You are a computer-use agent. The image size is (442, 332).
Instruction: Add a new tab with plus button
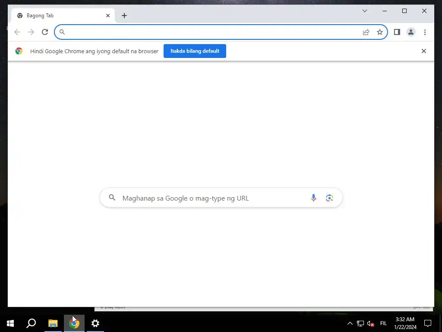click(x=124, y=16)
